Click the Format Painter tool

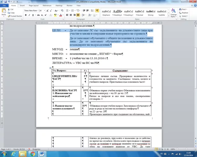click(15, 16)
